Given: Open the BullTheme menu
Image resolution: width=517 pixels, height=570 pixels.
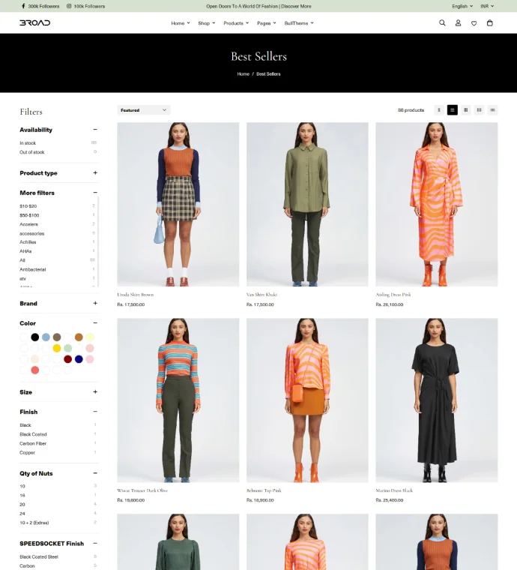Looking at the screenshot, I should 299,23.
